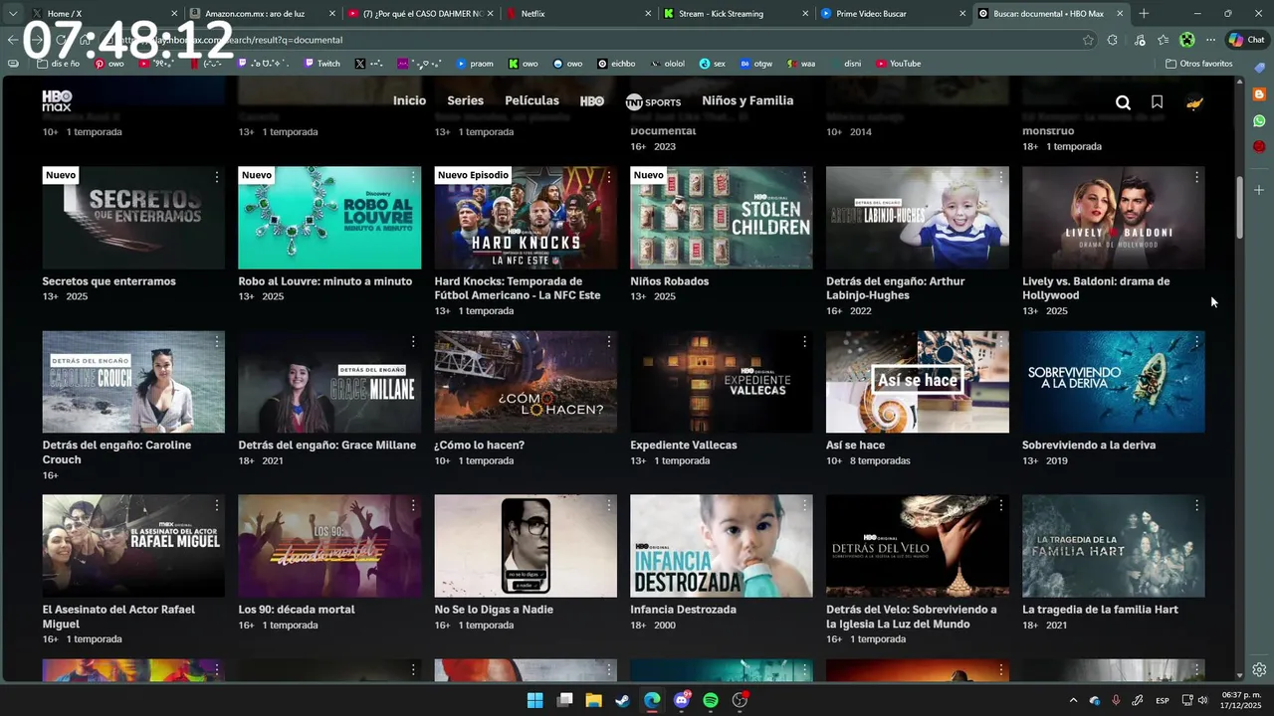Screen dimensions: 1274x716
Task: Open My List bookmark icon in HBO header
Action: tap(1157, 102)
